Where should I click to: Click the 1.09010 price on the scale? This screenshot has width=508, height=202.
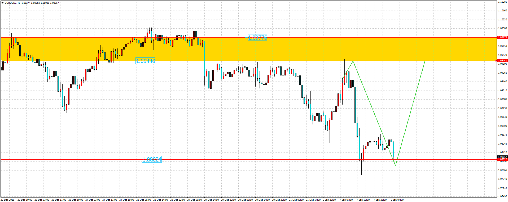(502, 91)
